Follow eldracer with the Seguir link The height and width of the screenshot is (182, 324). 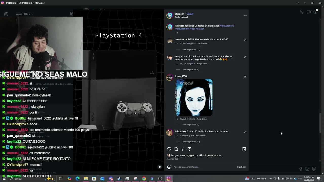[x=190, y=14]
